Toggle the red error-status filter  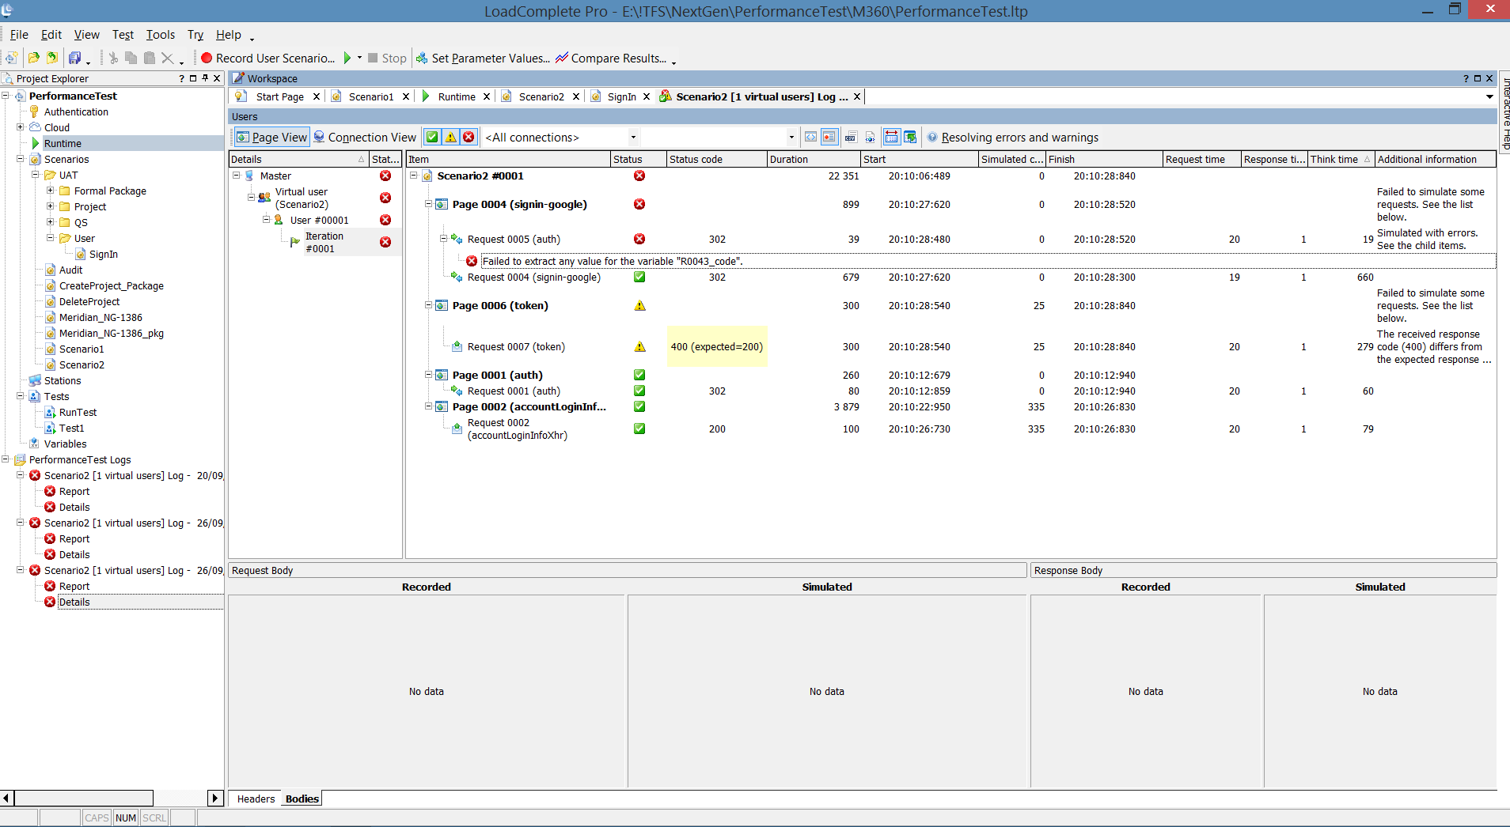(x=469, y=137)
